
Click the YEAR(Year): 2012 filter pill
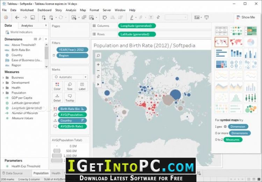click(72, 50)
